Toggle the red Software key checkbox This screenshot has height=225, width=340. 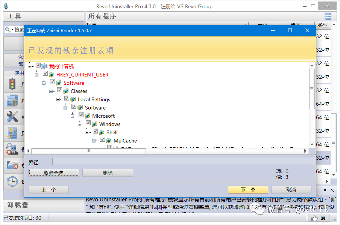coord(53,82)
